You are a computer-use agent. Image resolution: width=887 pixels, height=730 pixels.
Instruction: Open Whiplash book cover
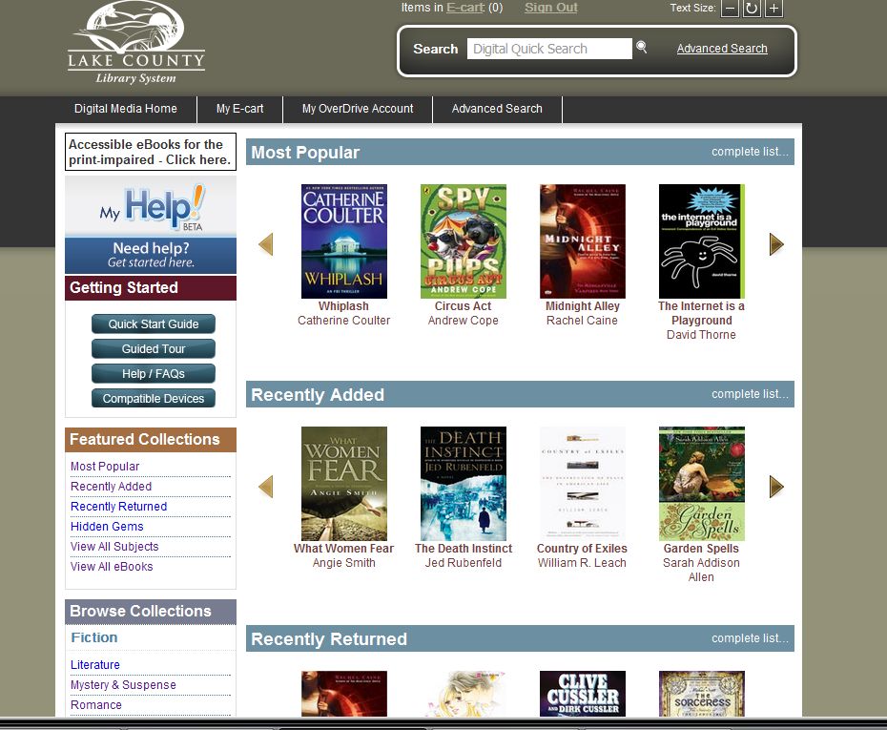(x=344, y=241)
